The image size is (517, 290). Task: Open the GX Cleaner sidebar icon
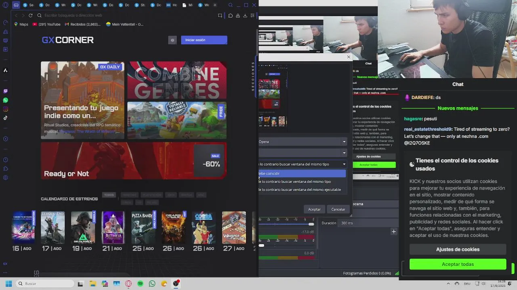pyautogui.click(x=5, y=32)
